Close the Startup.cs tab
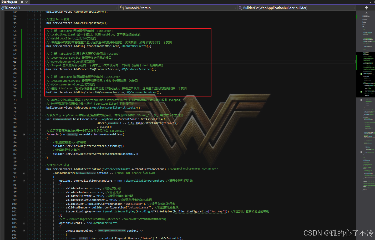 tap(27, 2)
